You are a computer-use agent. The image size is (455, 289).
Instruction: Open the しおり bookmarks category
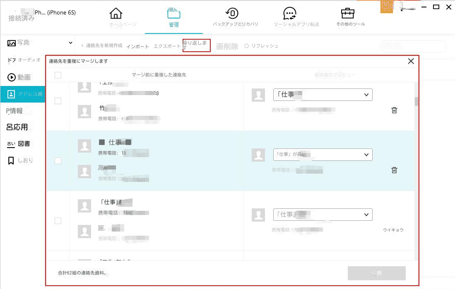tap(20, 160)
